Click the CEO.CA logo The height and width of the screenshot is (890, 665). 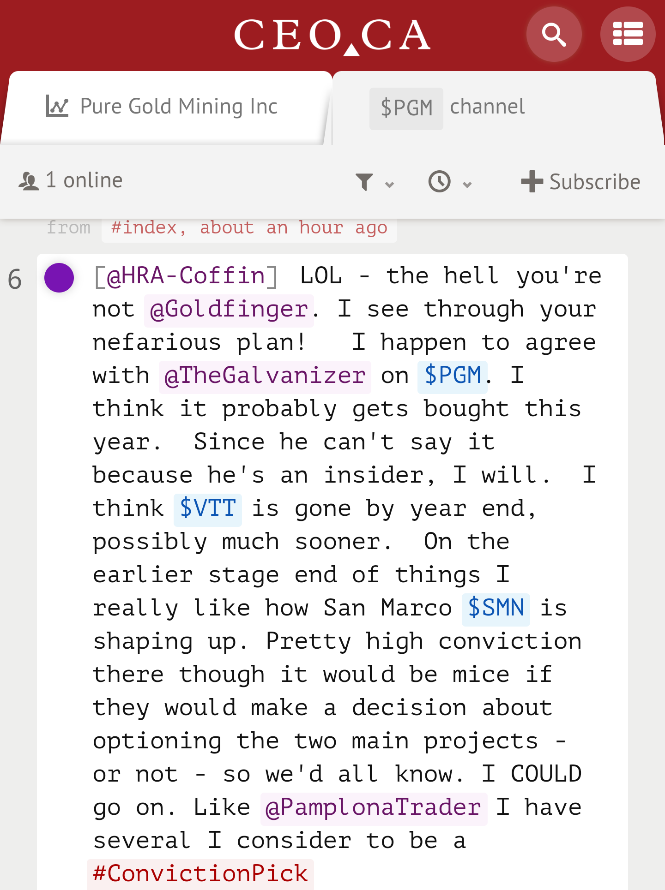click(332, 36)
